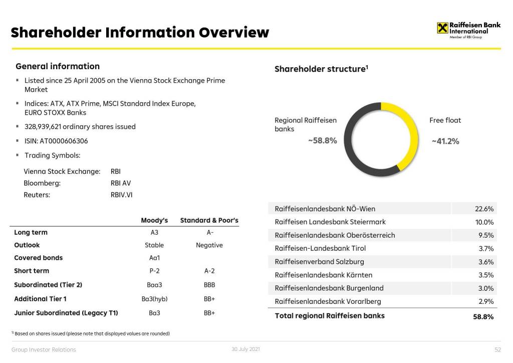Select the Long term rating row label
This screenshot has height=363, width=513.
tap(31, 233)
